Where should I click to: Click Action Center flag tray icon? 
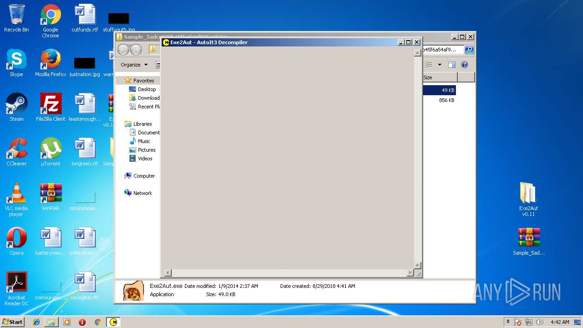pyautogui.click(x=518, y=322)
